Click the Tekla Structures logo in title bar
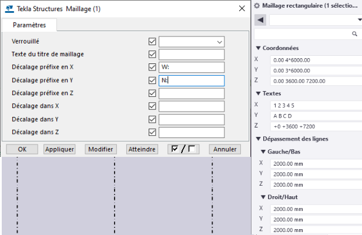Screen dimensions: 362x235 pyautogui.click(x=6, y=8)
